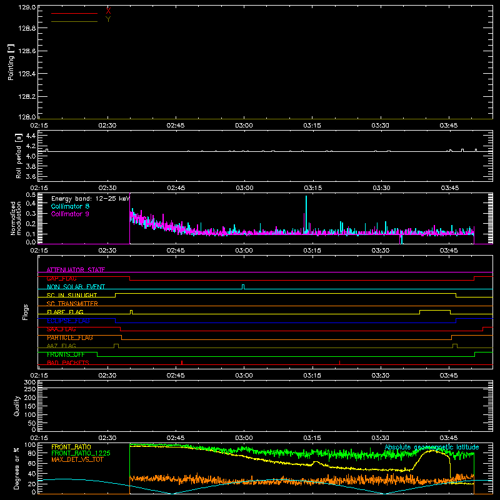Click the 80 tick on Degrees or % axis

click(32, 453)
